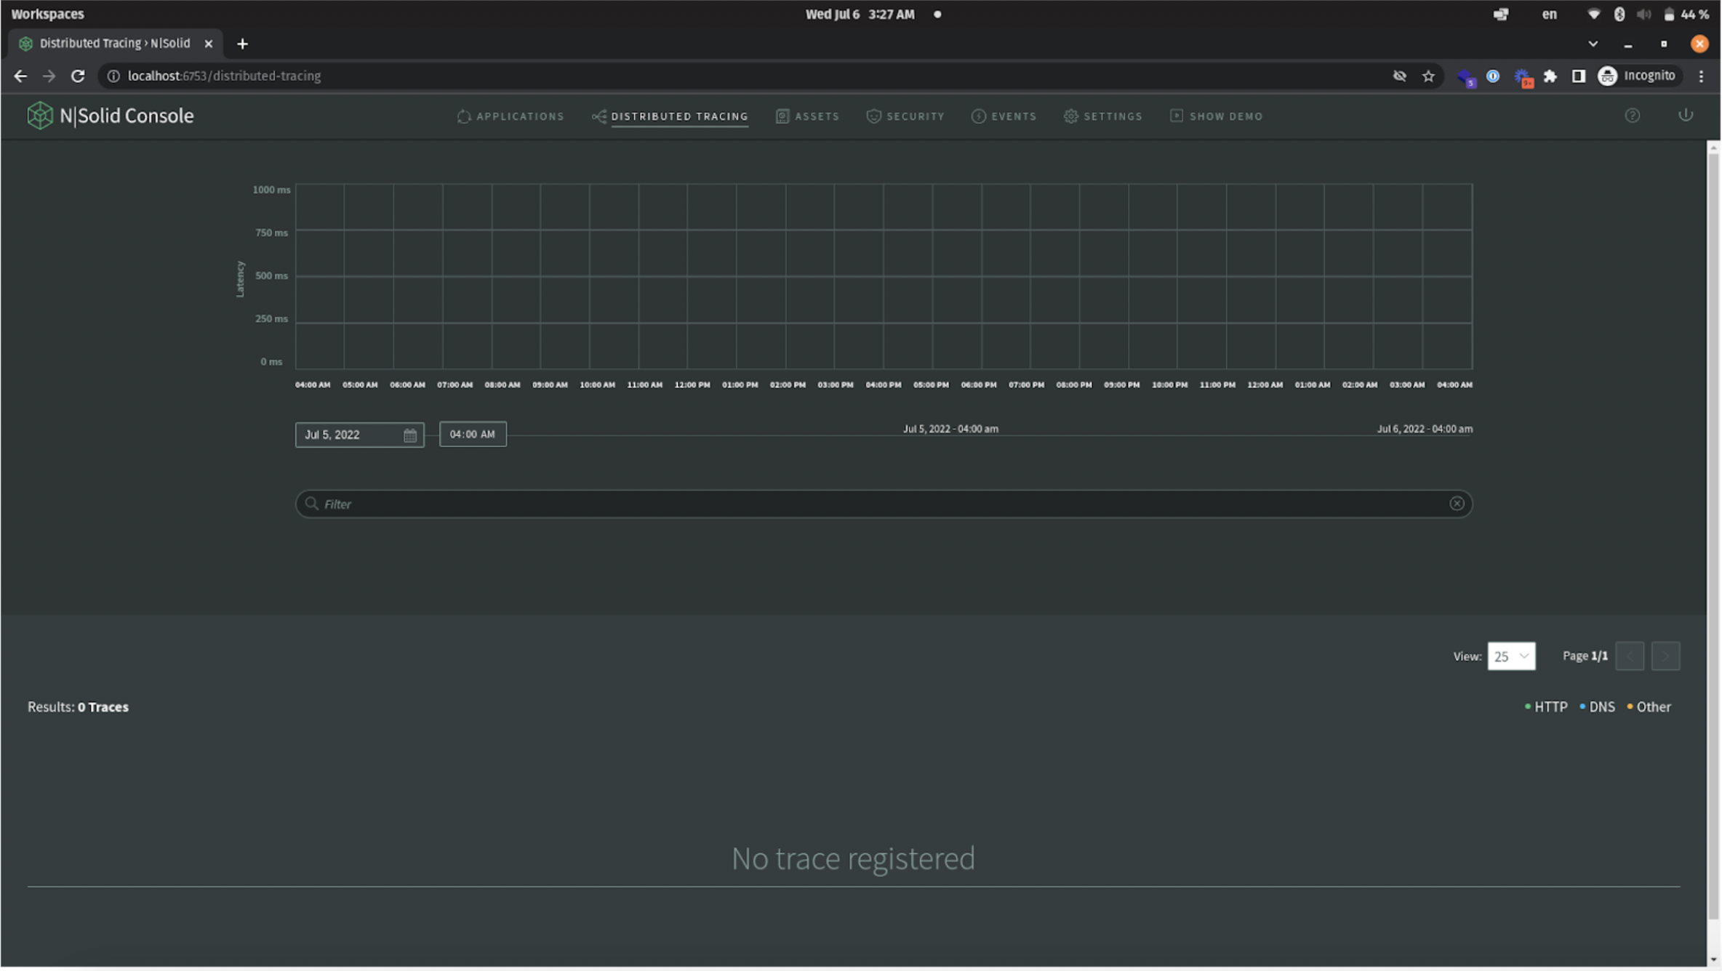1722x971 pixels.
Task: Expand the browser tab search chevron
Action: 1593,44
